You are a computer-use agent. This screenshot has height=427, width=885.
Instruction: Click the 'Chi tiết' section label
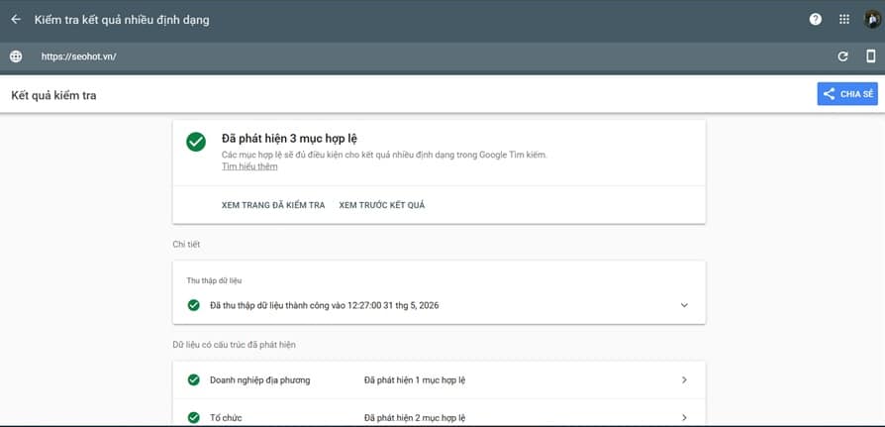[186, 245]
